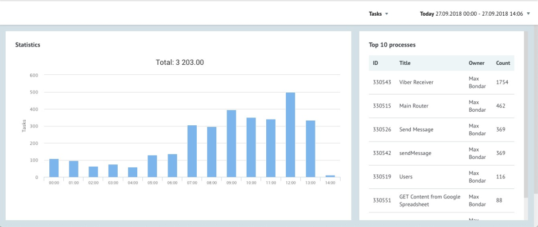Click the 12:00 bar in chart
The image size is (538, 227).
click(x=290, y=135)
